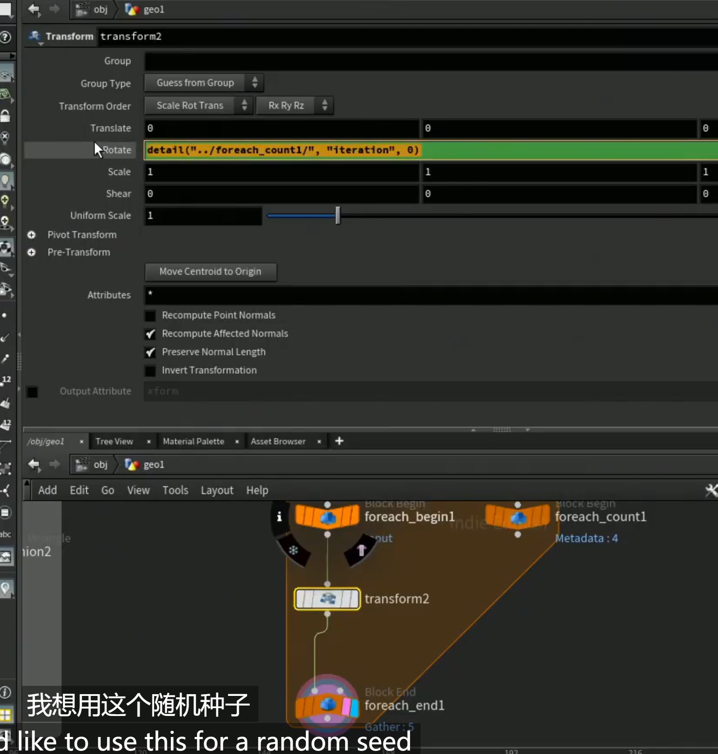This screenshot has height=754, width=718.
Task: Open the Group Type dropdown
Action: click(x=204, y=83)
